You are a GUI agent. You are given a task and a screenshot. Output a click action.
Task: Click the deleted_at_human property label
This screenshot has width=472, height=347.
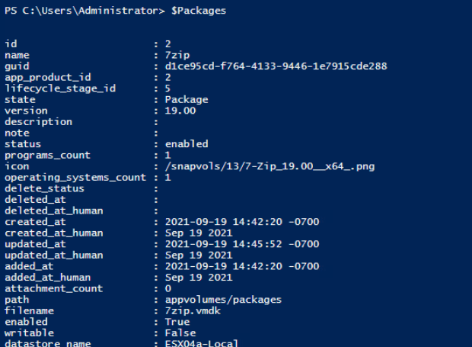coord(53,210)
